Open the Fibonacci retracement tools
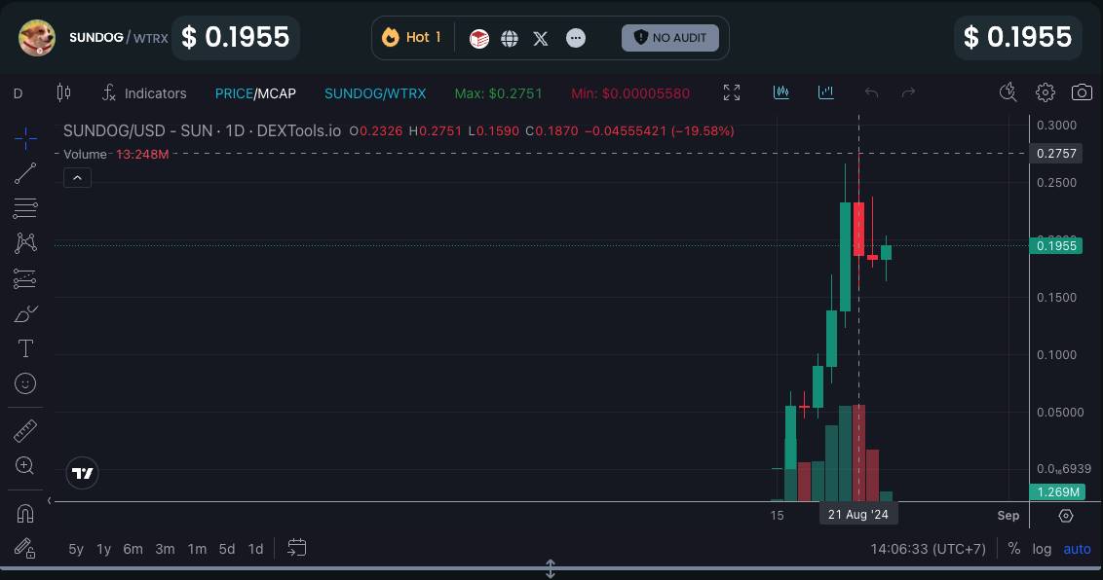This screenshot has width=1103, height=580. tap(25, 208)
